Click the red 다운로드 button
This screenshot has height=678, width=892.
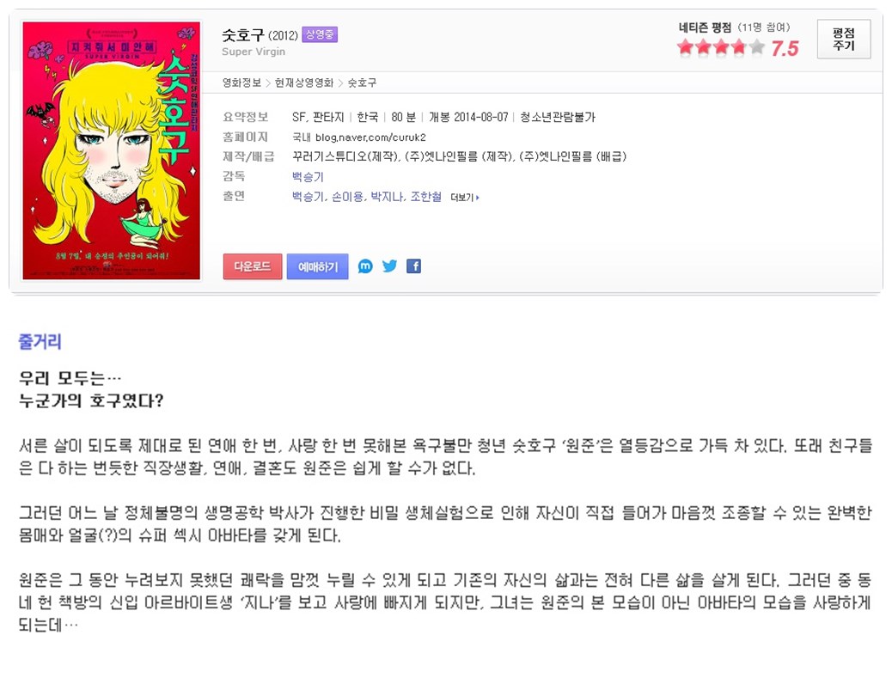(253, 266)
